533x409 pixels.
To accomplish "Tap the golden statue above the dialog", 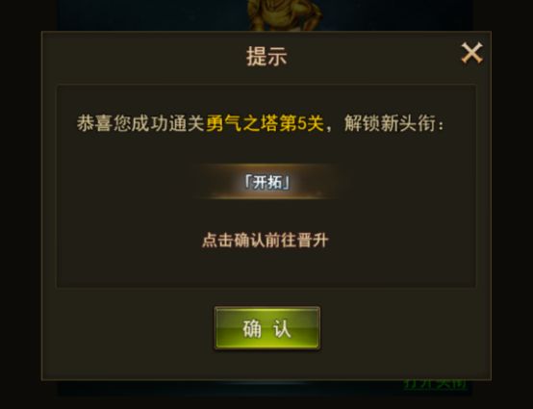I will tap(285, 14).
